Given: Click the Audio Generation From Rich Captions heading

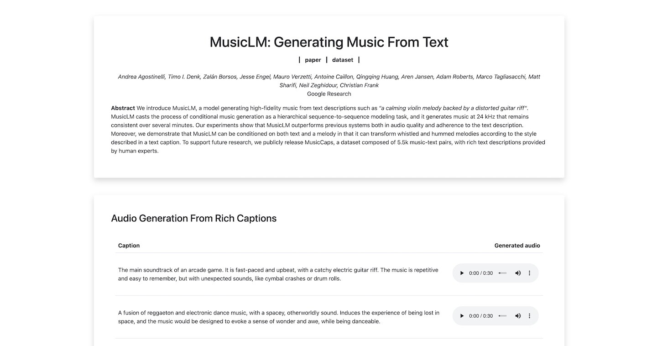Looking at the screenshot, I should pos(194,218).
